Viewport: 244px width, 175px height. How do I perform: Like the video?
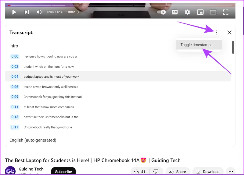click(x=140, y=172)
